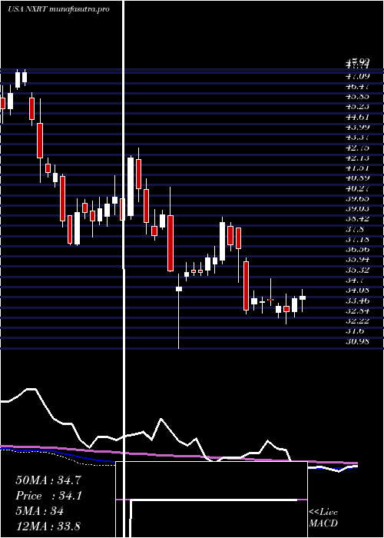
Task: Click the '5MA : 34' readout
Action: point(39,511)
